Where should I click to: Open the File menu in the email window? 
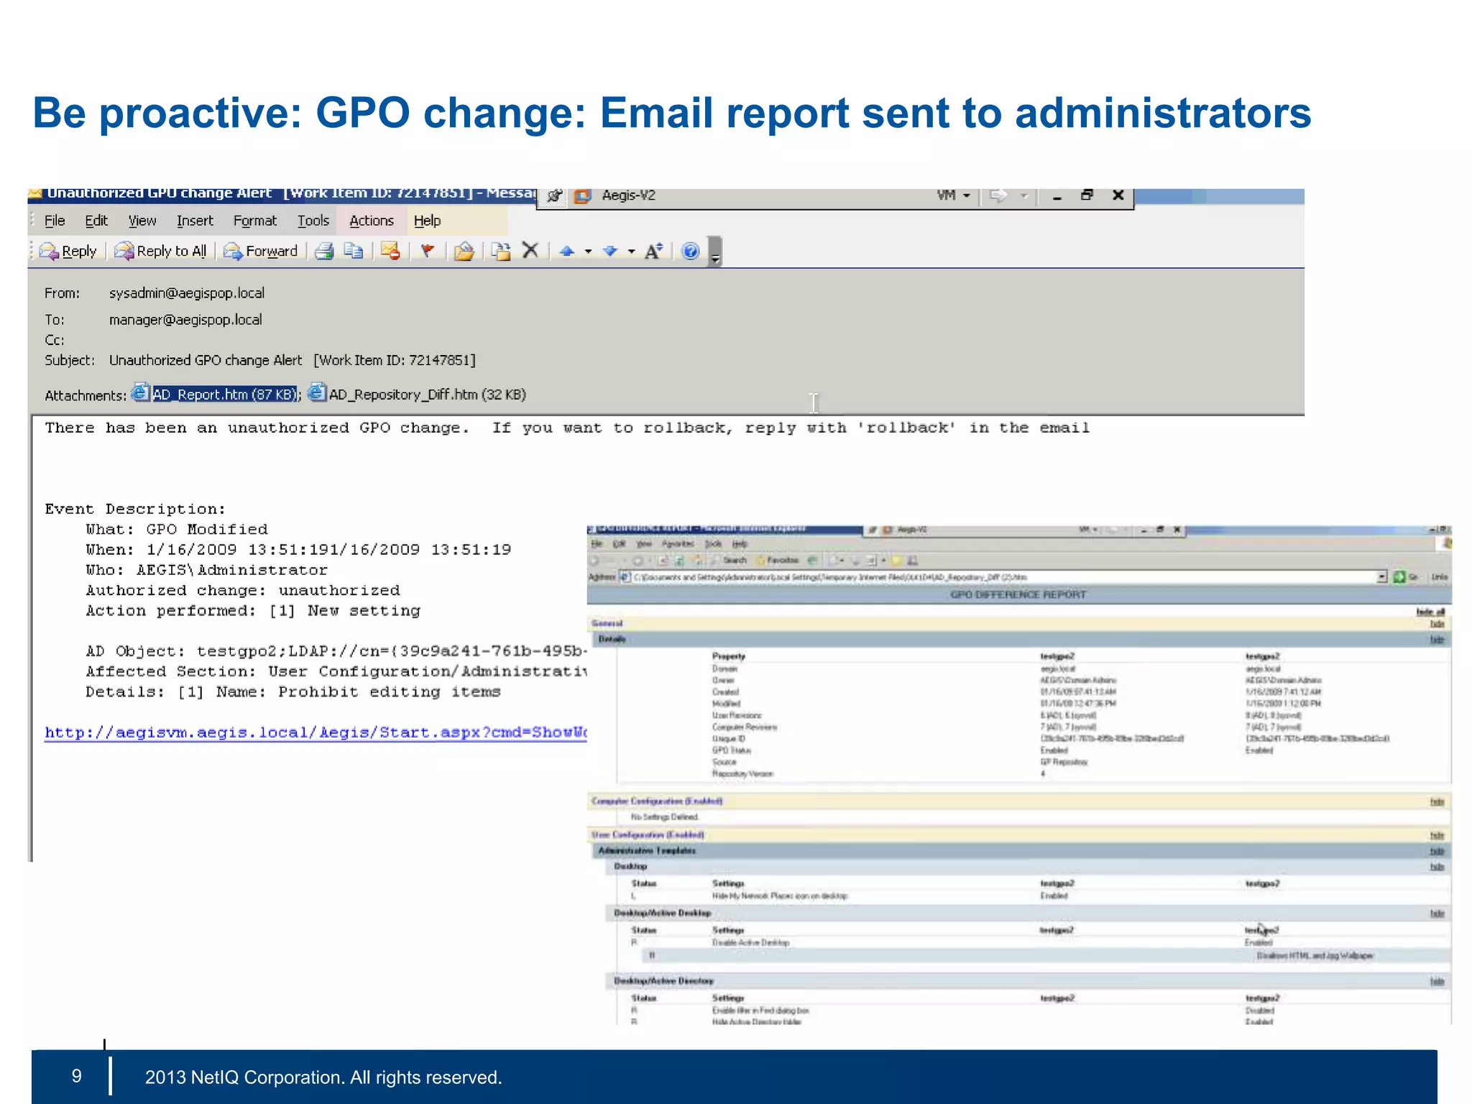coord(55,221)
